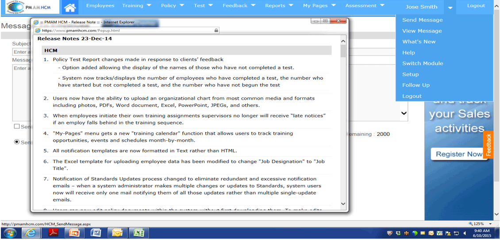The width and height of the screenshot is (500, 240).
Task: Switch to Internet Explorer in the taskbar
Action: [x=31, y=233]
